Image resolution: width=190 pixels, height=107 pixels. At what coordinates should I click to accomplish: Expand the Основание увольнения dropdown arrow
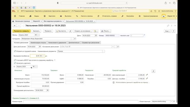pyautogui.click(x=113, y=47)
